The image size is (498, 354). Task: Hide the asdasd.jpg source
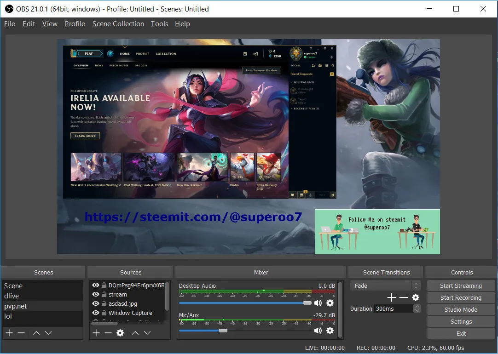(x=96, y=303)
